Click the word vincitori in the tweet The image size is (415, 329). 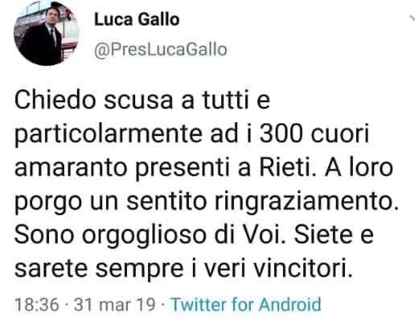(x=302, y=268)
